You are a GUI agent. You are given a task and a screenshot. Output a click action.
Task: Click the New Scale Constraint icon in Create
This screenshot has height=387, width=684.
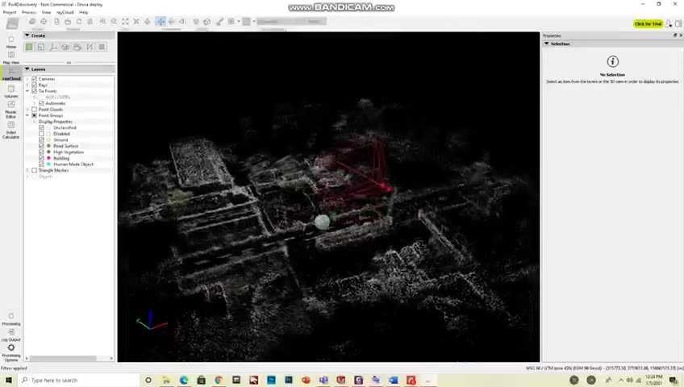(90, 47)
